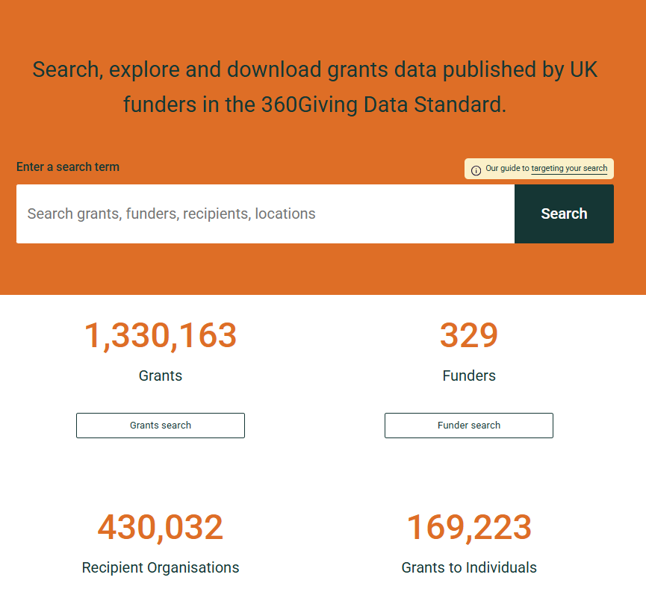The height and width of the screenshot is (598, 646).
Task: Click the info icon beside 'Our guide to'
Action: click(x=476, y=169)
